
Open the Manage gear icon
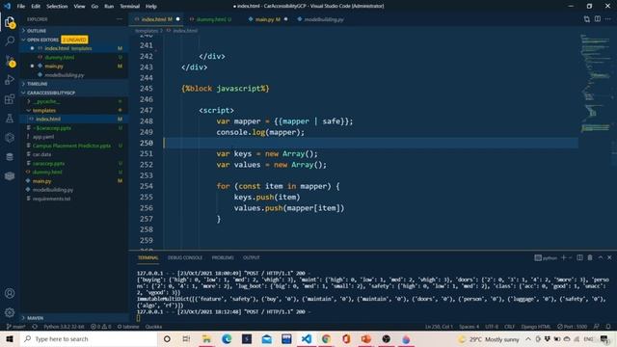pos(10,312)
